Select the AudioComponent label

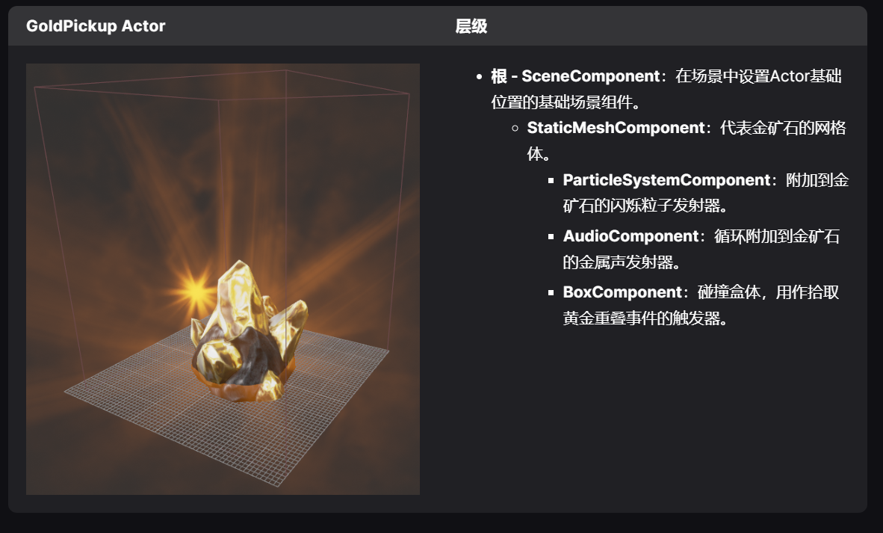631,236
